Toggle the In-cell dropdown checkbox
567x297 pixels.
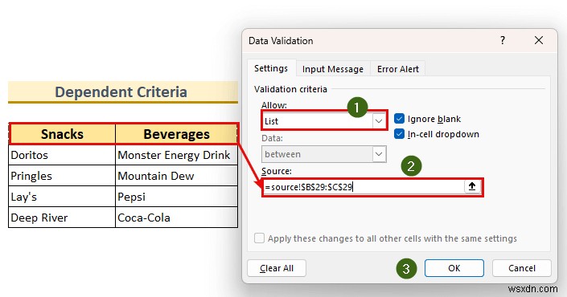point(399,134)
